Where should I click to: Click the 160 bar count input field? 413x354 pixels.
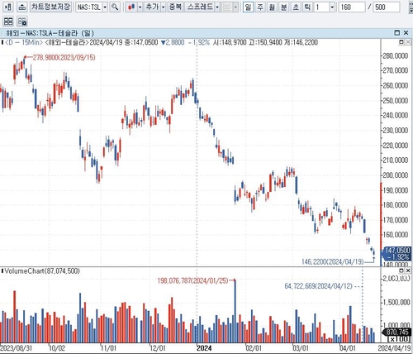point(352,7)
